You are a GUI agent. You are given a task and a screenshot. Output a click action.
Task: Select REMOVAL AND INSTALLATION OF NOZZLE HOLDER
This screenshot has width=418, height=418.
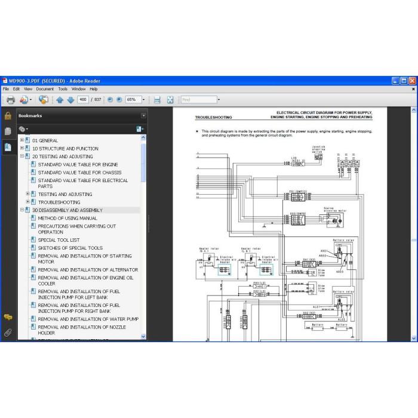[x=82, y=330]
